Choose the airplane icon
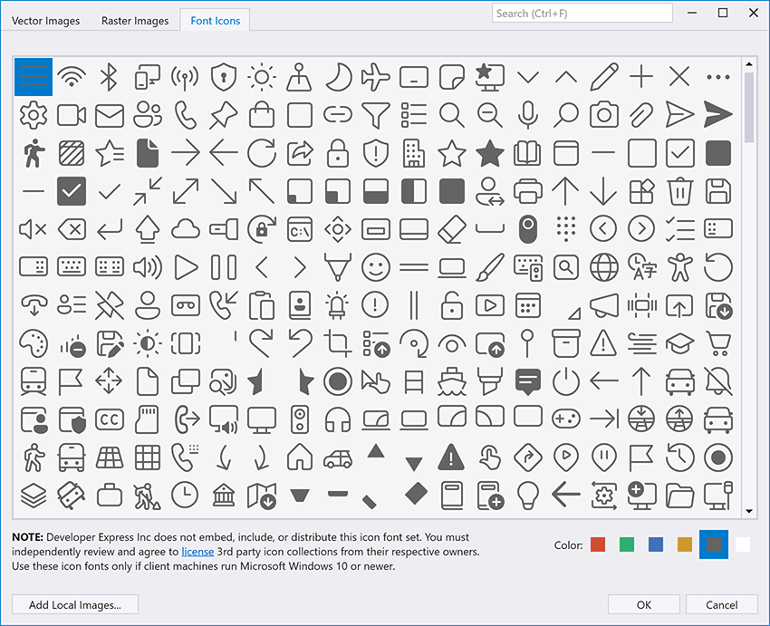 click(375, 77)
